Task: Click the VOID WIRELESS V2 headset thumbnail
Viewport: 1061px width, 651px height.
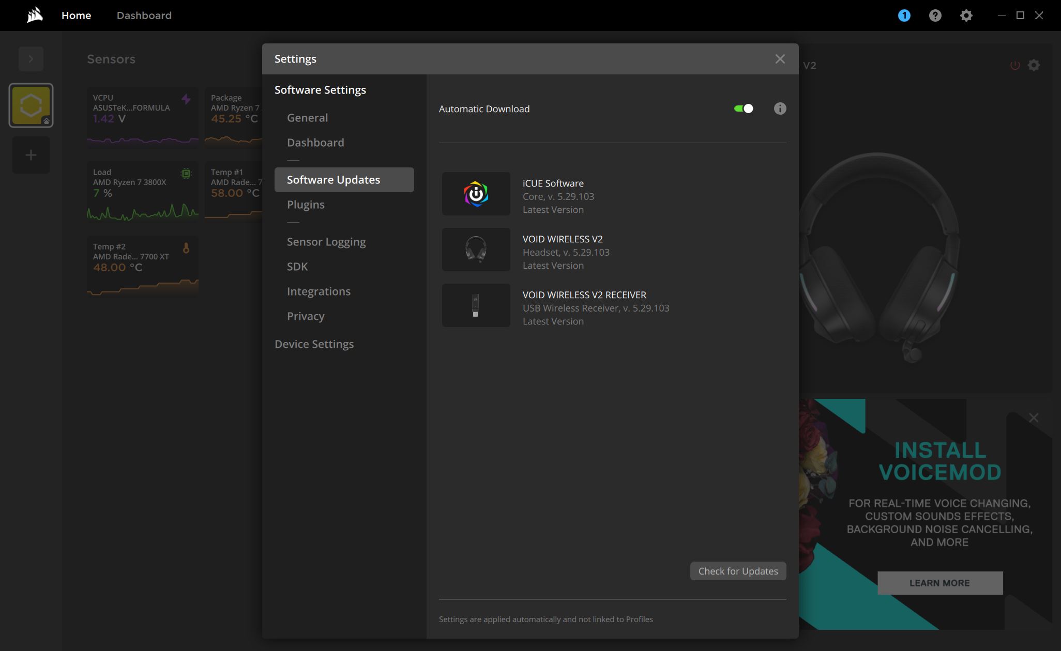Action: [x=476, y=250]
